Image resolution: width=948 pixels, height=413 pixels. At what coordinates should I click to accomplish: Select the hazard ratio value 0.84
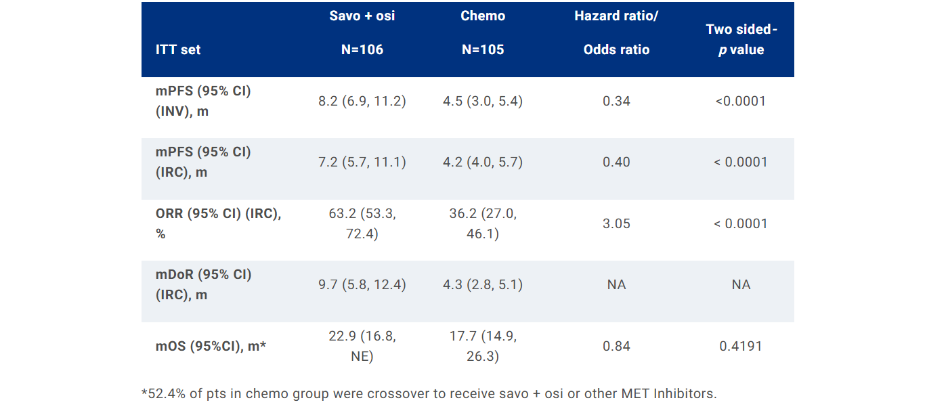(616, 346)
